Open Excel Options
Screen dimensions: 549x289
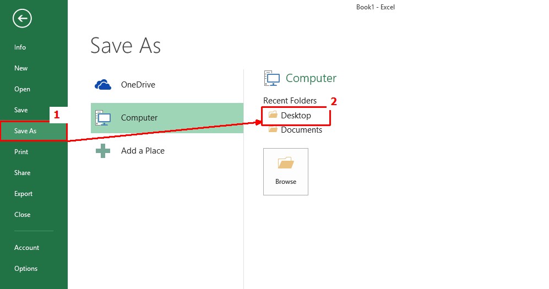click(25, 269)
